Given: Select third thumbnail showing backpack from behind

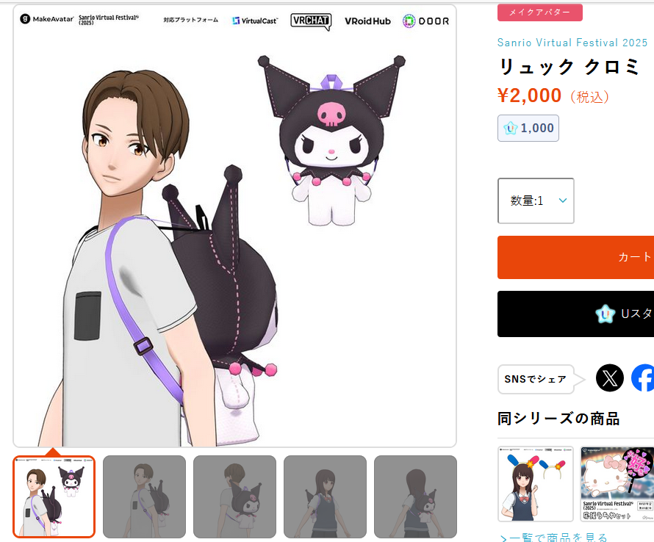Looking at the screenshot, I should tap(235, 496).
